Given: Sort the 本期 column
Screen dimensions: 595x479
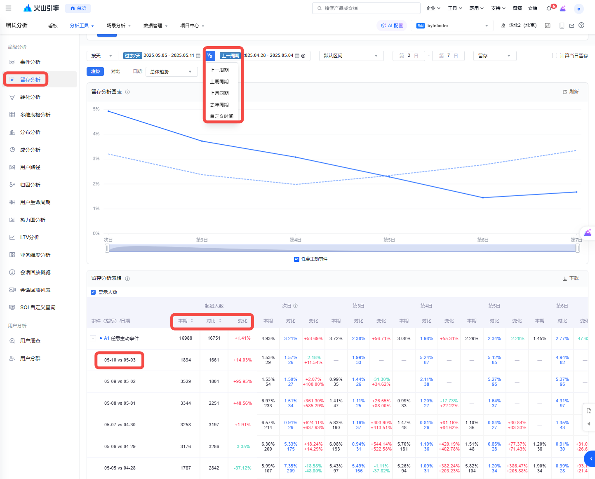Looking at the screenshot, I should (192, 321).
